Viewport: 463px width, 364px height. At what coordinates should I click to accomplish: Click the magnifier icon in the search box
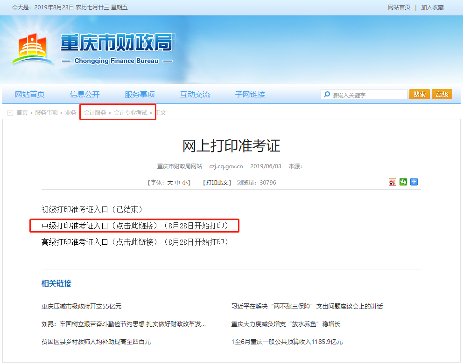(327, 94)
